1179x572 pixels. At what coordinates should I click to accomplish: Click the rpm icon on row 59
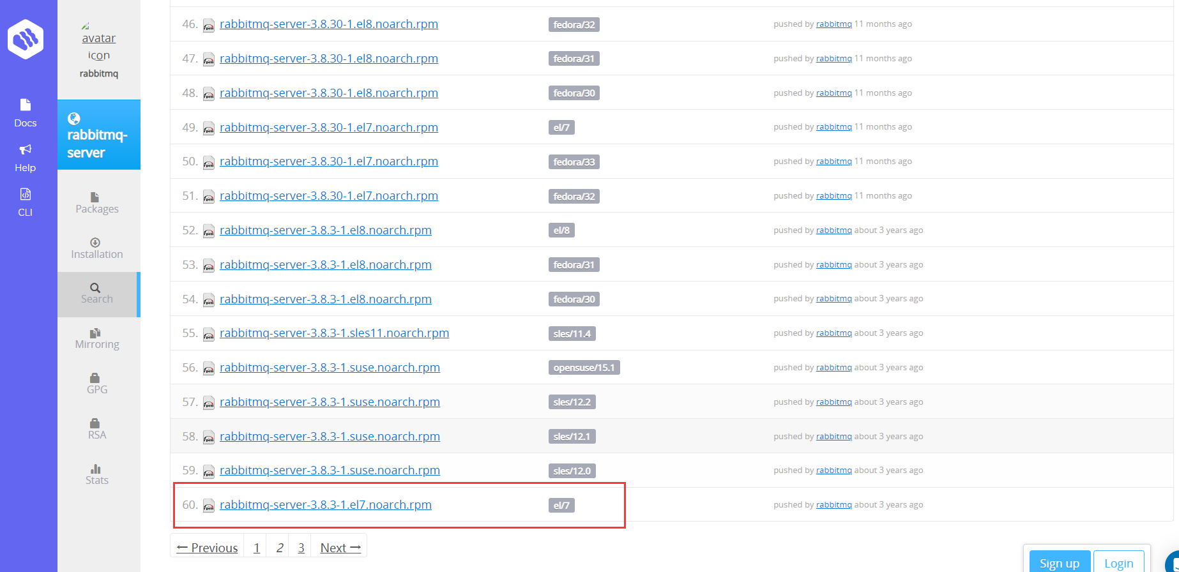[x=209, y=472]
